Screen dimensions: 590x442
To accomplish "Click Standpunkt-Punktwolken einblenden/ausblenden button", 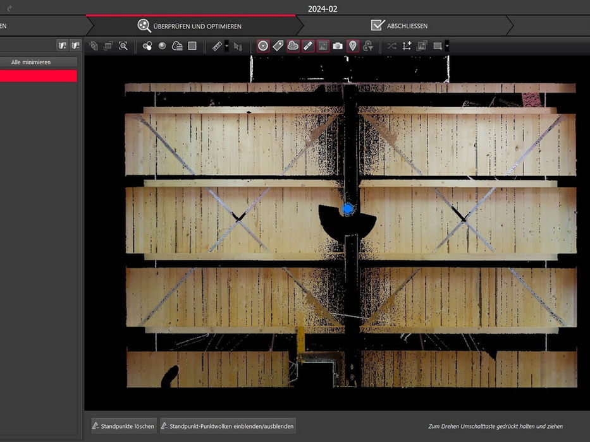I will tap(227, 426).
